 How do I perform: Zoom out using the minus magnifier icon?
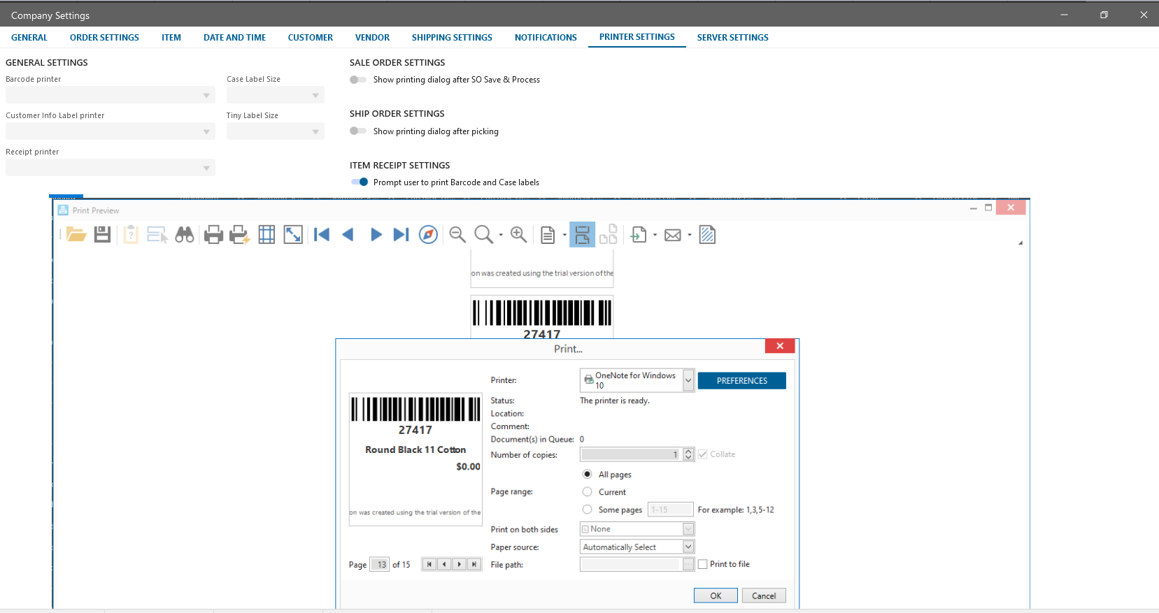[457, 235]
